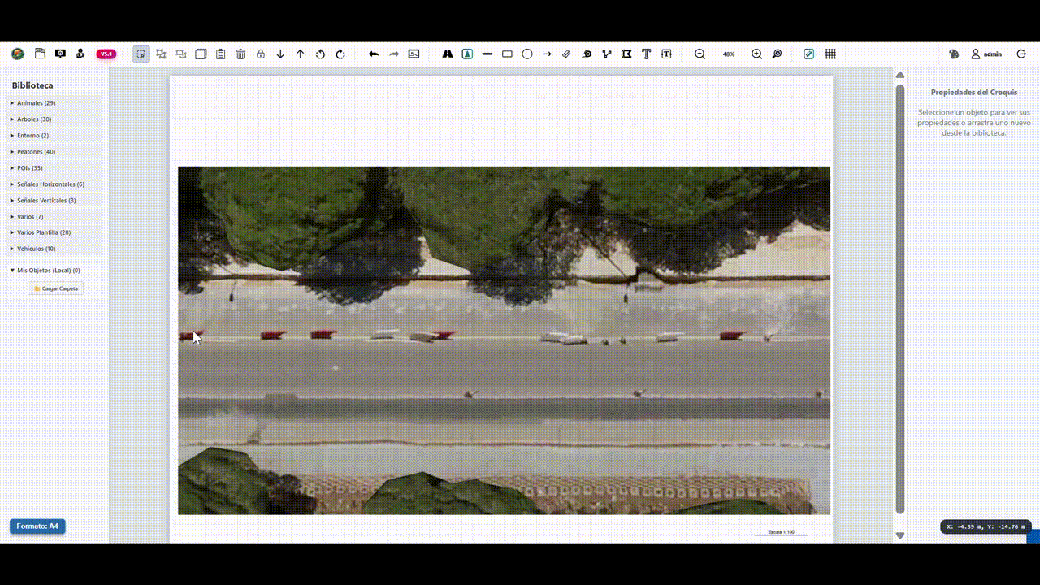Toggle the teal pencil edit mode button
Image resolution: width=1040 pixels, height=585 pixels.
[808, 54]
